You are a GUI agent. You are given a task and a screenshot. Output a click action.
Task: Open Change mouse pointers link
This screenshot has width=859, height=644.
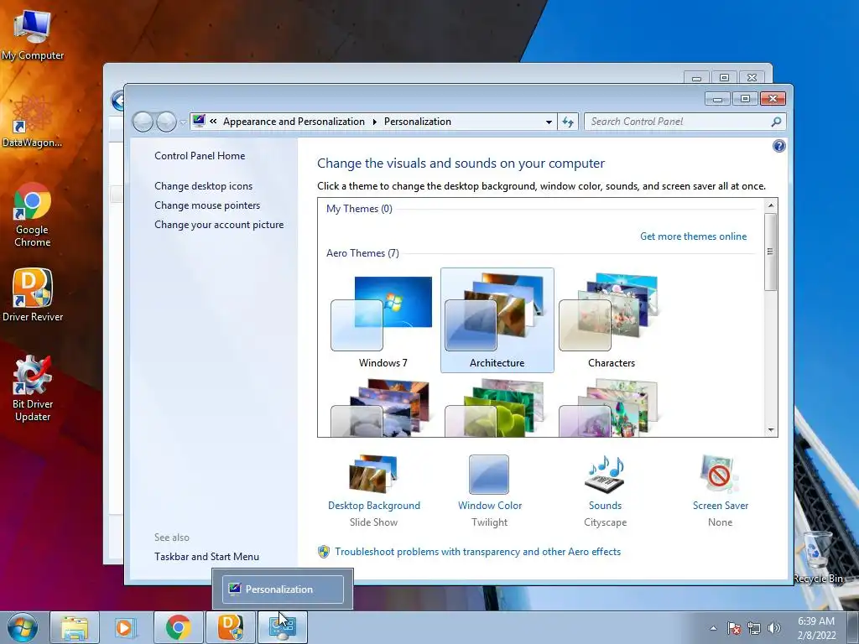click(x=207, y=205)
